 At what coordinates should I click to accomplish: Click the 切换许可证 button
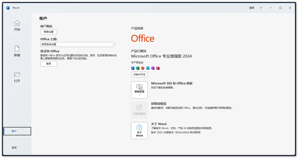pos(139,74)
